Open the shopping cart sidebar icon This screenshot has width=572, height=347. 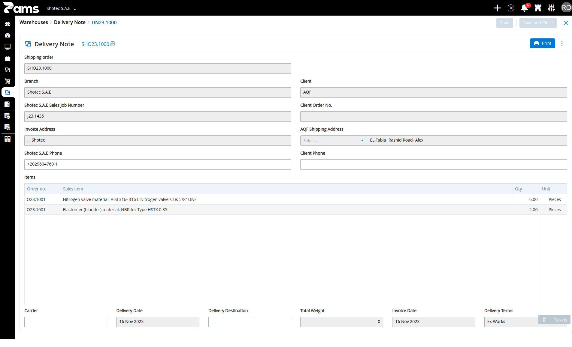coord(8,81)
